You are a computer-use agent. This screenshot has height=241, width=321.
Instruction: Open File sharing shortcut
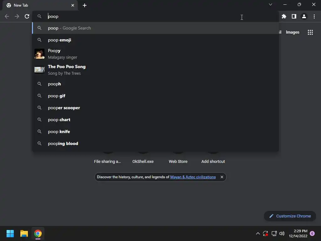108,161
